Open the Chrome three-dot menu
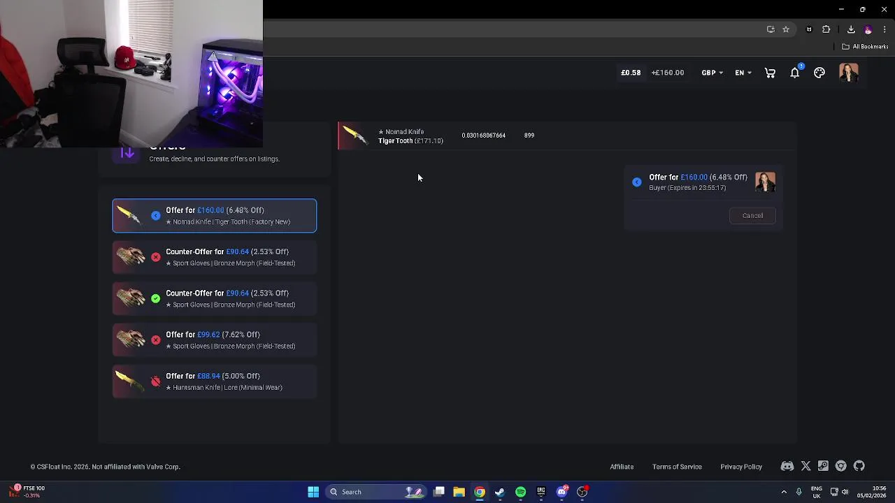895x503 pixels. [x=885, y=29]
